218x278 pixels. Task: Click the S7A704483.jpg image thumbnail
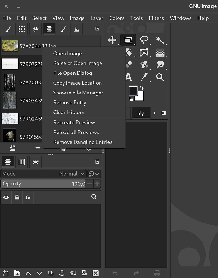[10, 46]
